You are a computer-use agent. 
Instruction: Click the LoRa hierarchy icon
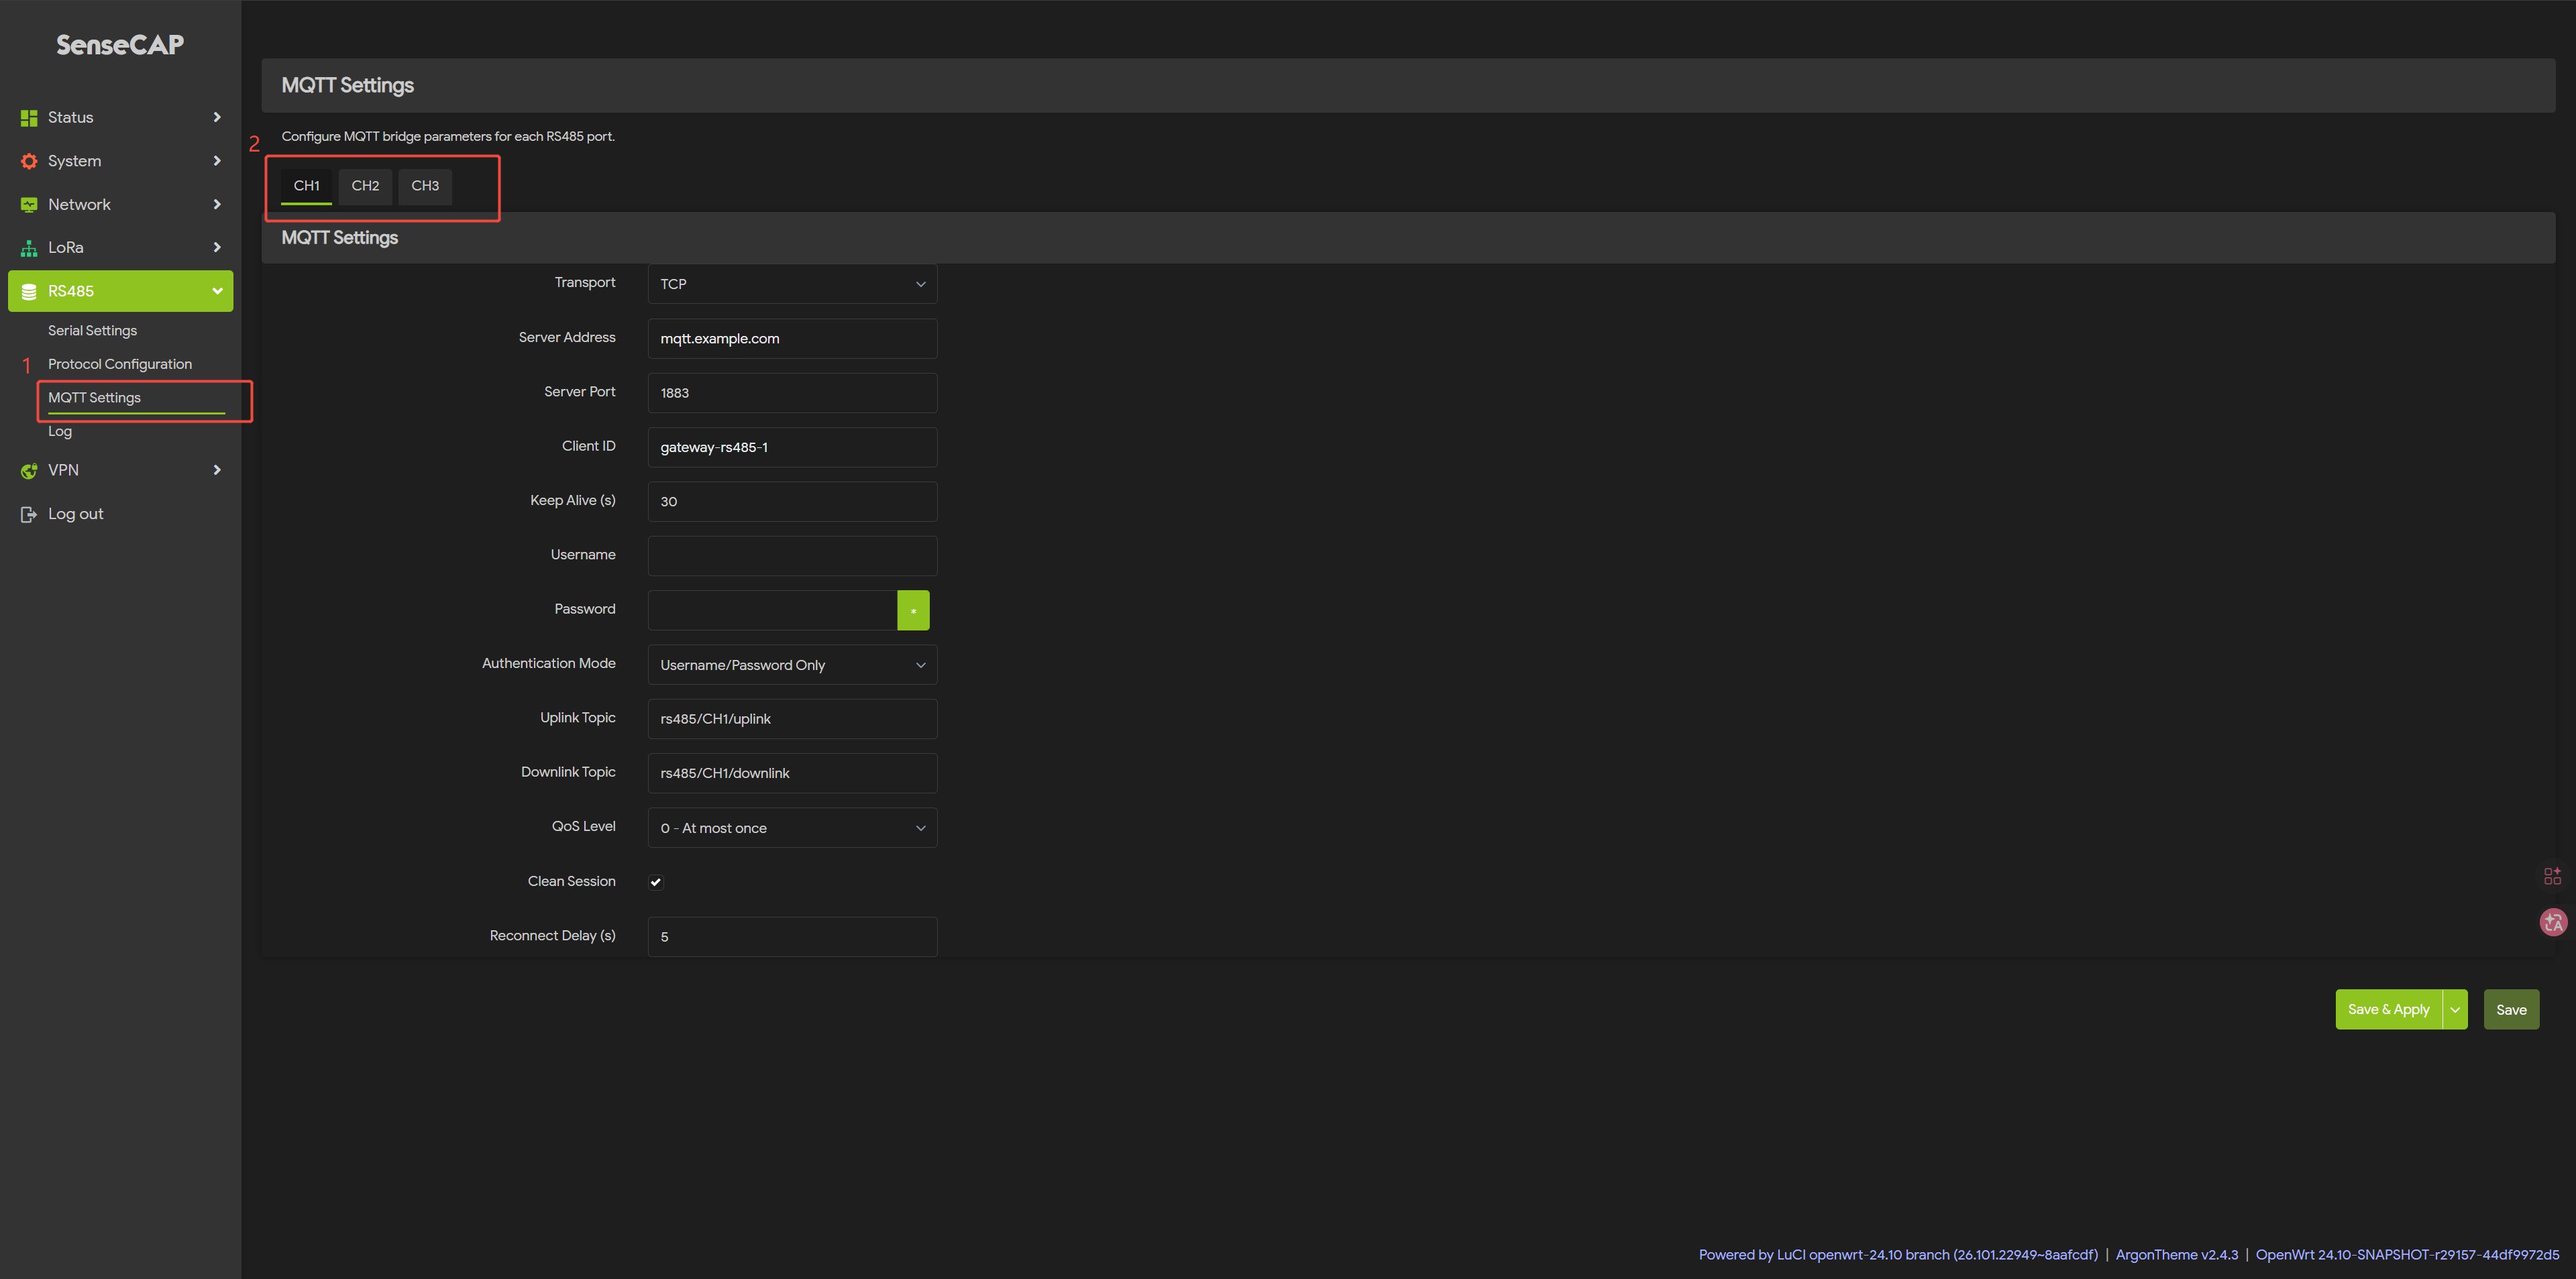point(29,248)
